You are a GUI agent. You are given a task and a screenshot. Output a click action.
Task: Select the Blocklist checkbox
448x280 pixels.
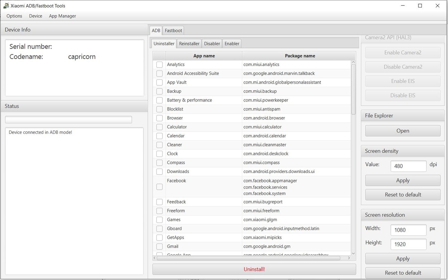point(159,109)
